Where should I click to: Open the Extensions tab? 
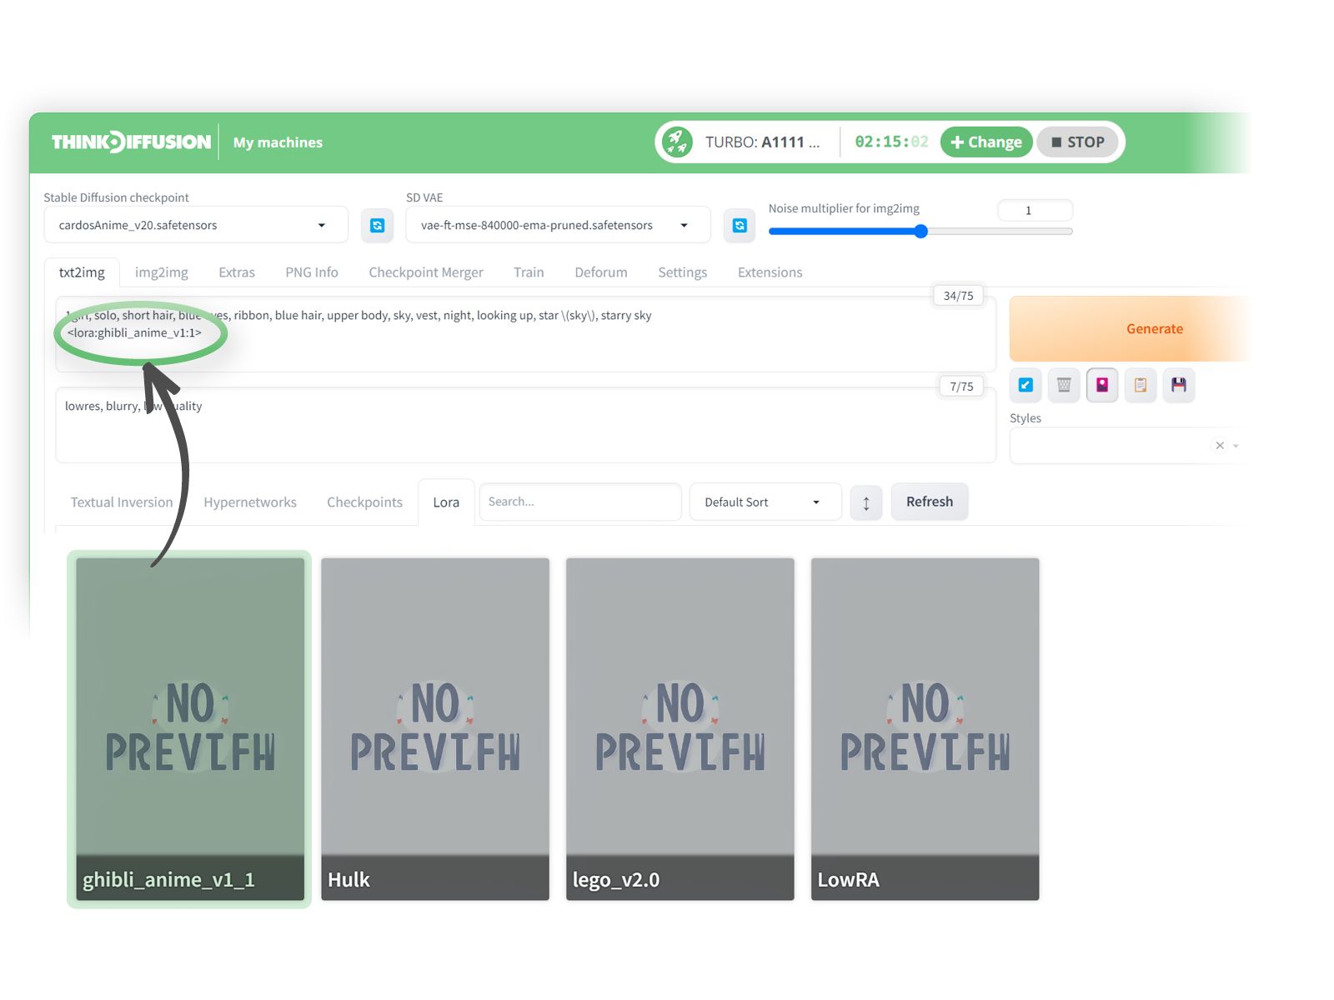pyautogui.click(x=770, y=272)
